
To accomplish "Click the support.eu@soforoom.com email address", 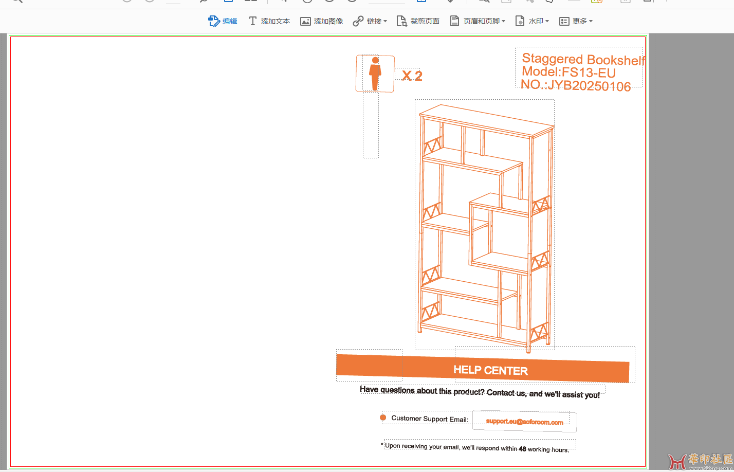I will (524, 422).
